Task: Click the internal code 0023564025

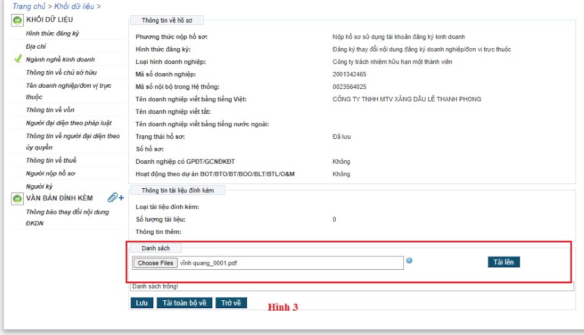Action: click(349, 86)
